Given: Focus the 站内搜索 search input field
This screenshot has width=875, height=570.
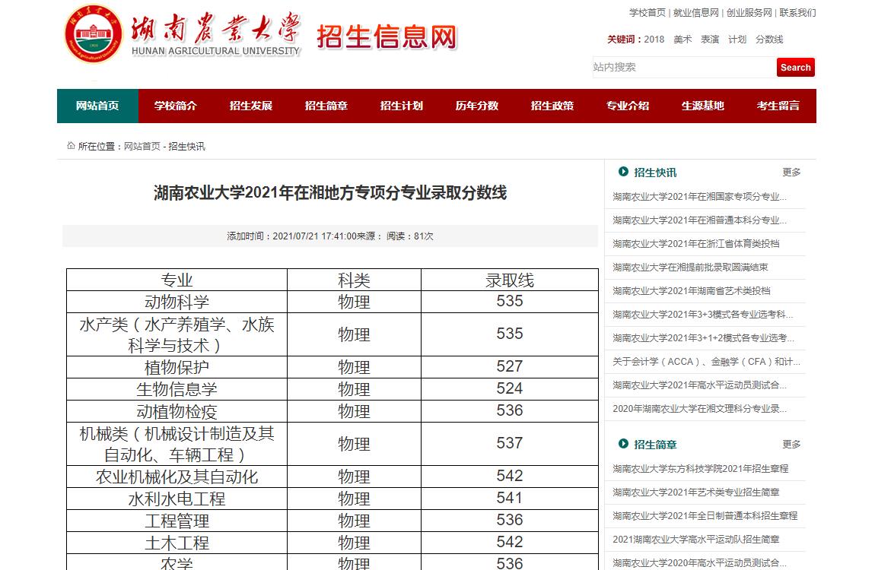Looking at the screenshot, I should pos(684,68).
